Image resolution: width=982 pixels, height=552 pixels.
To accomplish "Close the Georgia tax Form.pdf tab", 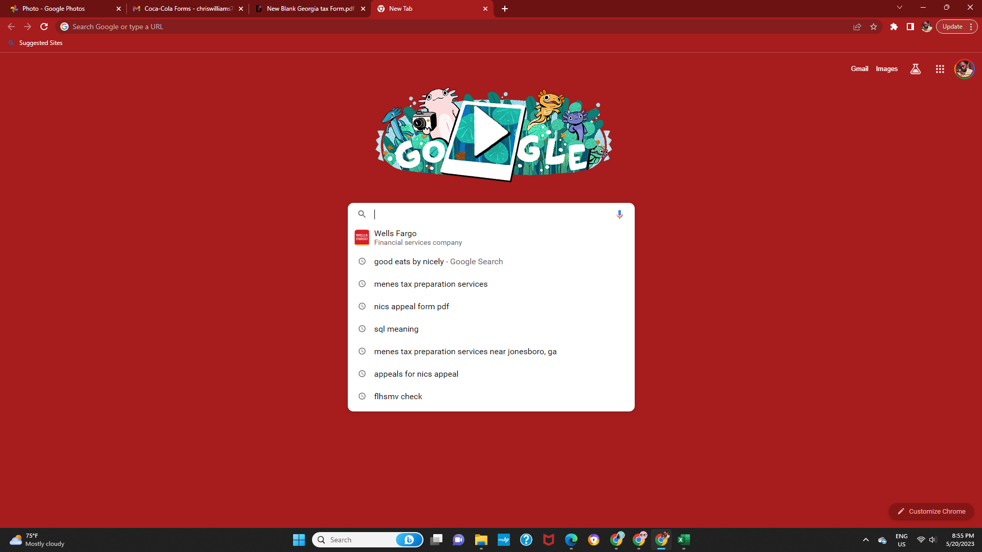I will 363,9.
